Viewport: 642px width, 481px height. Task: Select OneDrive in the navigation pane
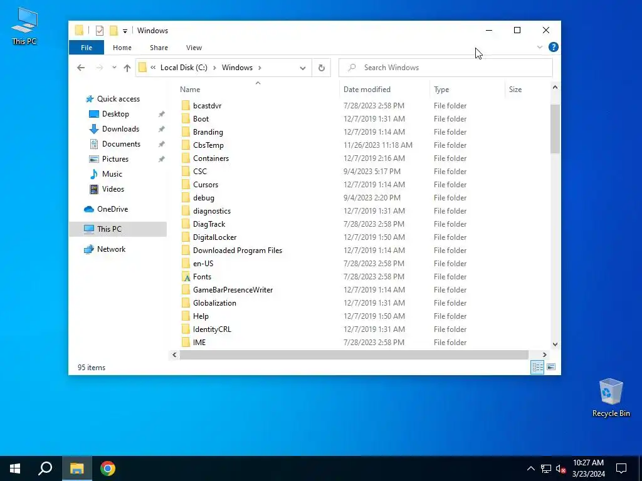112,209
